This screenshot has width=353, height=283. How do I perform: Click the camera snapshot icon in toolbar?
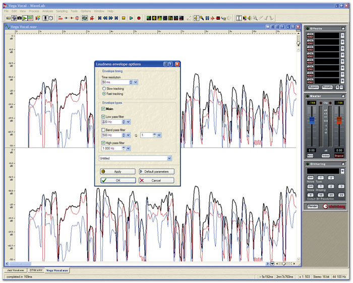tap(19, 18)
